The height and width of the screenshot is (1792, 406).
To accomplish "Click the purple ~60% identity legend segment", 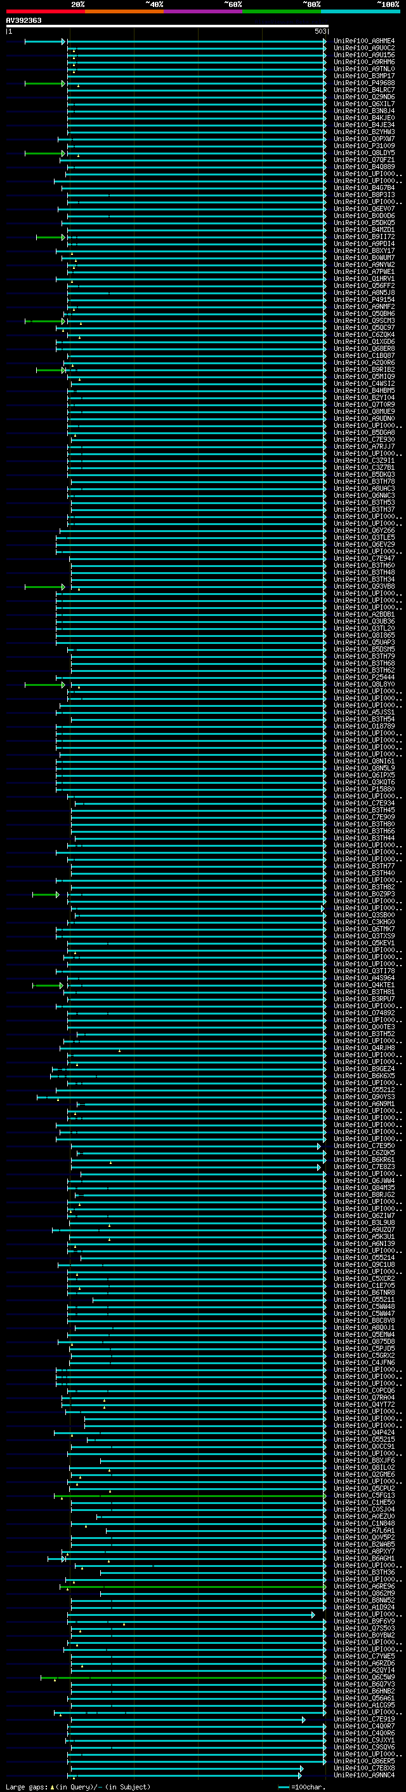I will [202, 11].
